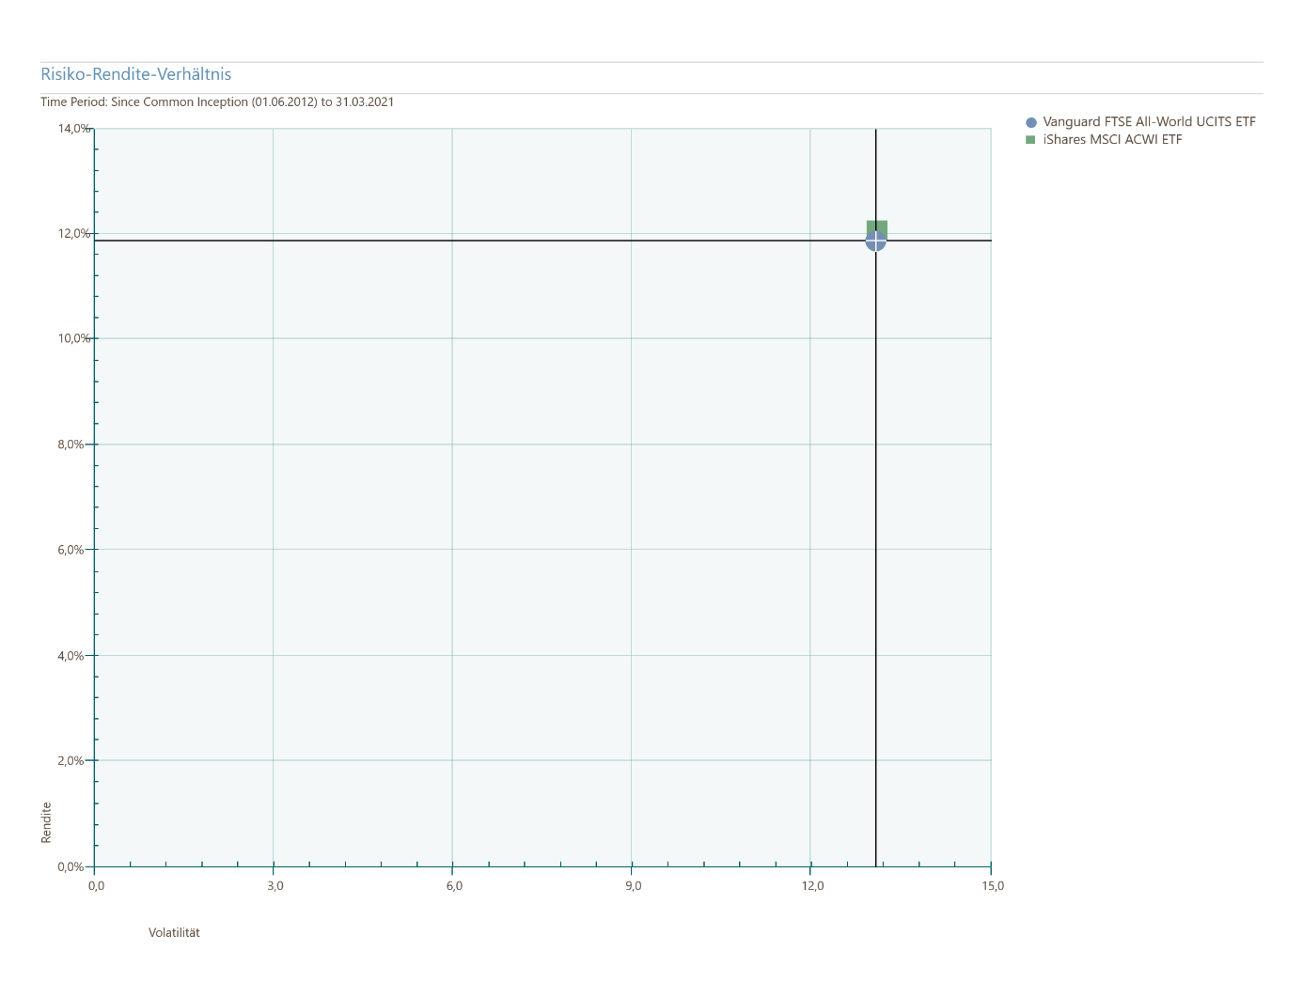Screen dimensions: 1303x982
Task: Click the 9,0 x-axis value
Action: [634, 886]
